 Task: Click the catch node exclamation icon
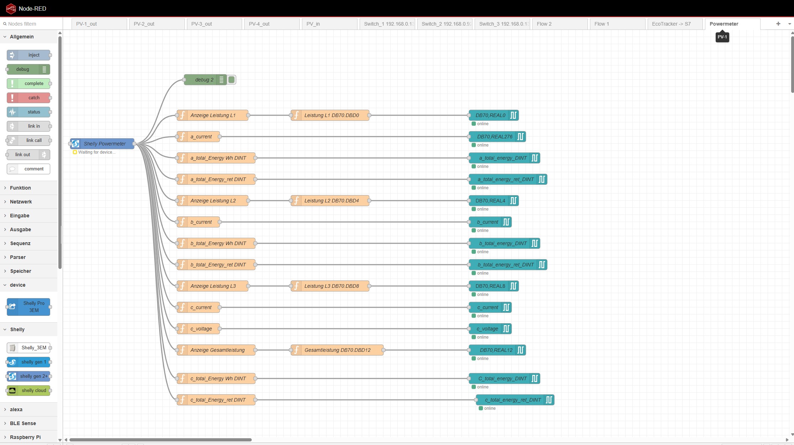pos(12,98)
